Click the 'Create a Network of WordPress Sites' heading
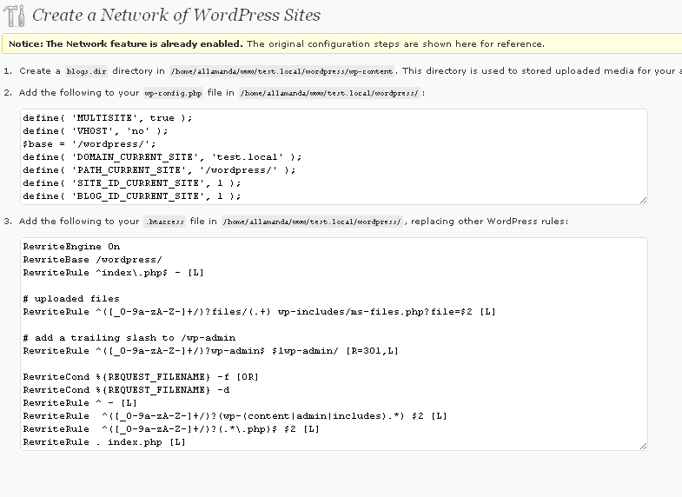682x497 pixels. [176, 15]
